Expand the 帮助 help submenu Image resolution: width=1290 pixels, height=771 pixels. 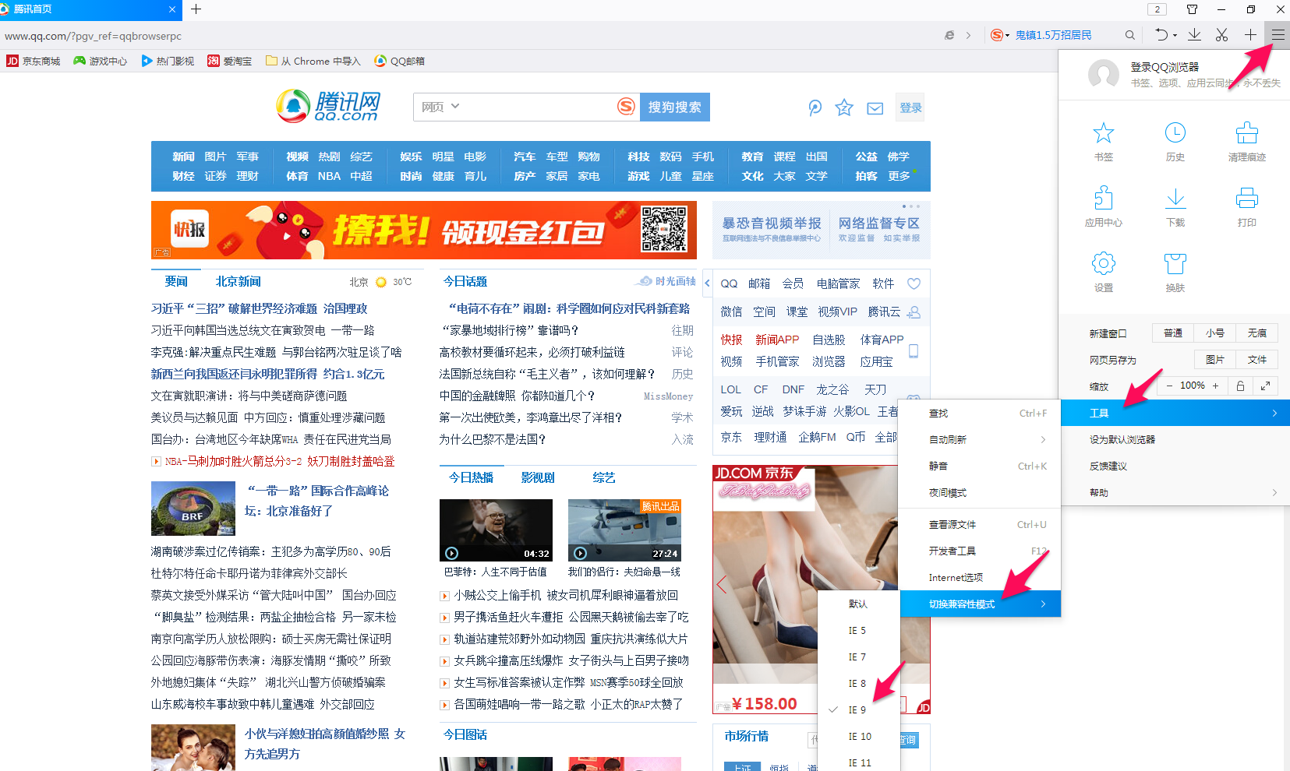pyautogui.click(x=1175, y=492)
